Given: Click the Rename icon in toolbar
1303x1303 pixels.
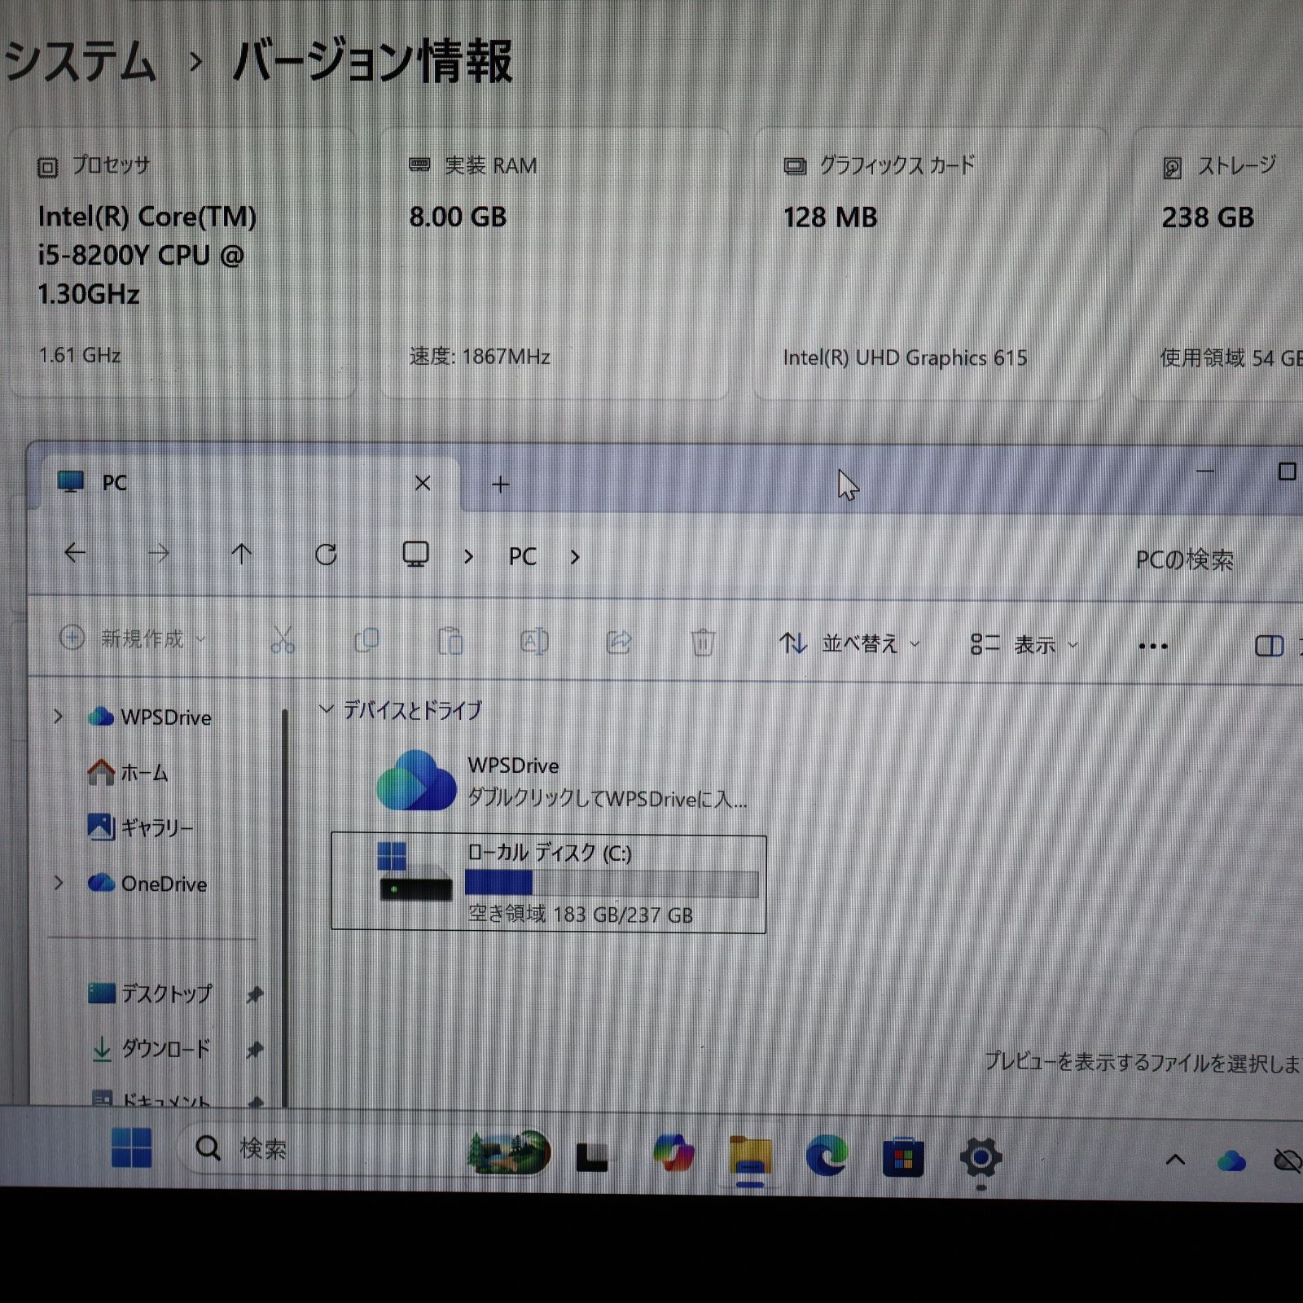Looking at the screenshot, I should [x=534, y=642].
